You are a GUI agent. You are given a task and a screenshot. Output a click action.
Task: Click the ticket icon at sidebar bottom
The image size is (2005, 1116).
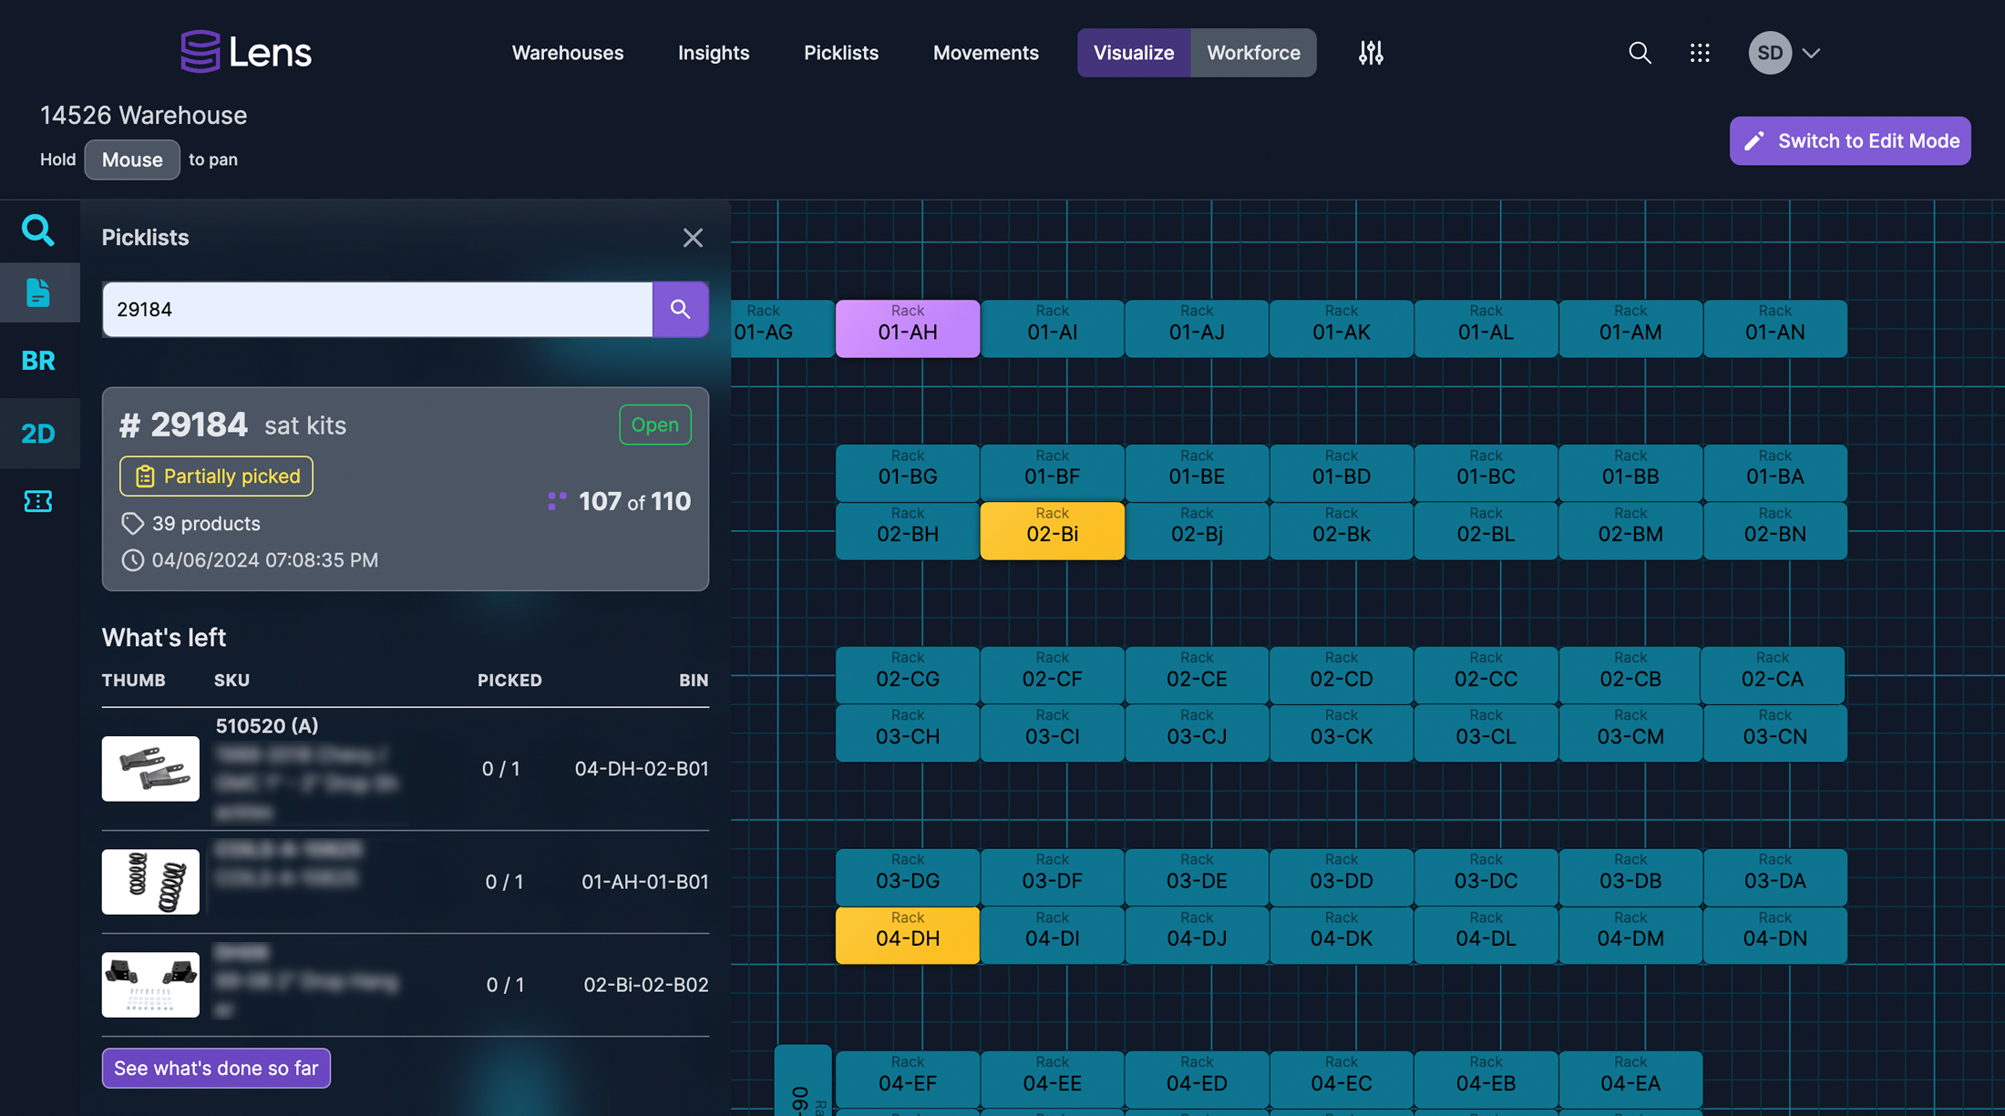pos(39,501)
